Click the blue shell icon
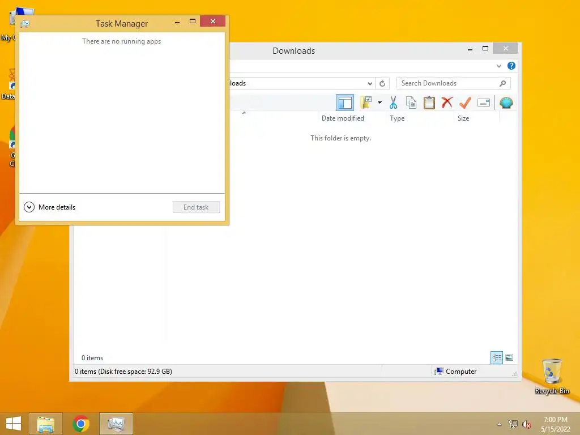580x435 pixels. point(506,103)
